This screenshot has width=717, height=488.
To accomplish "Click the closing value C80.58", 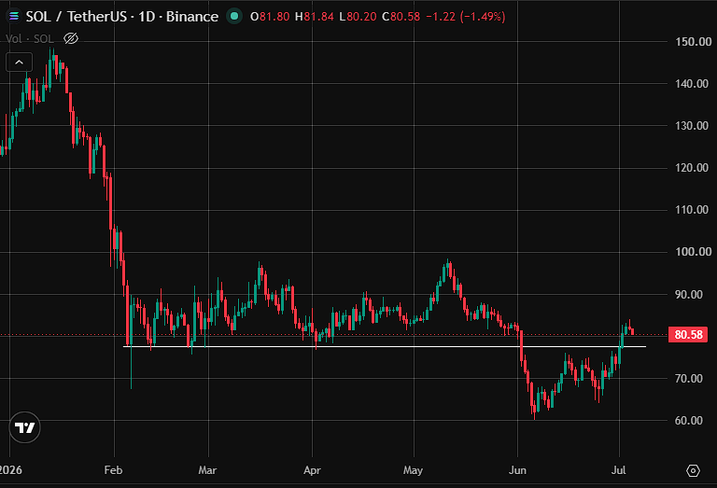I will [x=401, y=17].
